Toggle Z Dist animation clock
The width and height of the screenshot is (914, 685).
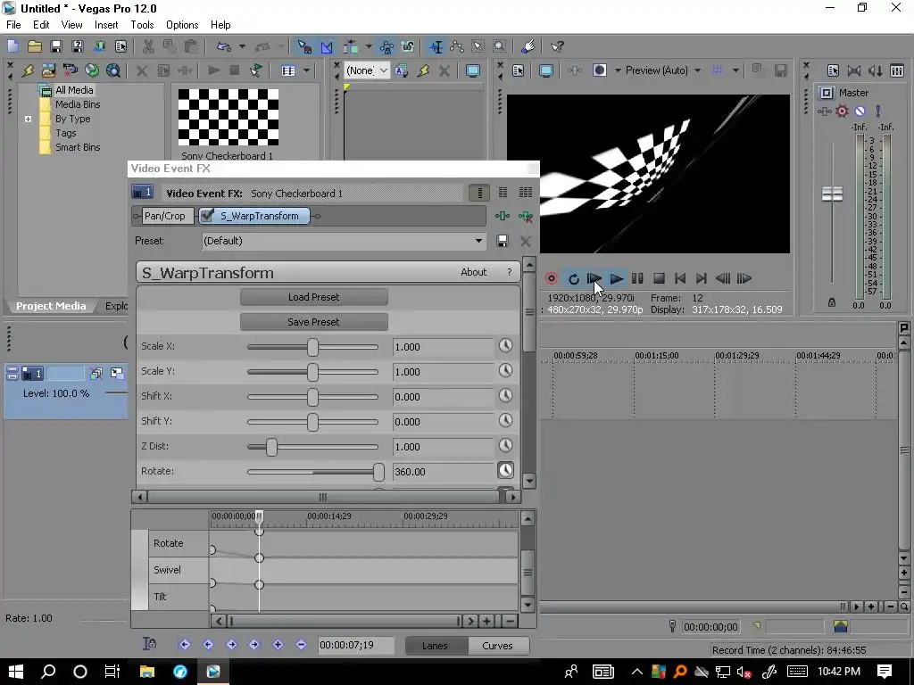coord(505,446)
